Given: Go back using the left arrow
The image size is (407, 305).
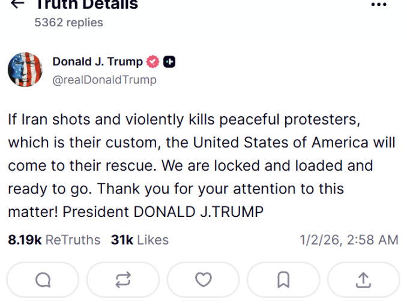Looking at the screenshot, I should tap(17, 4).
